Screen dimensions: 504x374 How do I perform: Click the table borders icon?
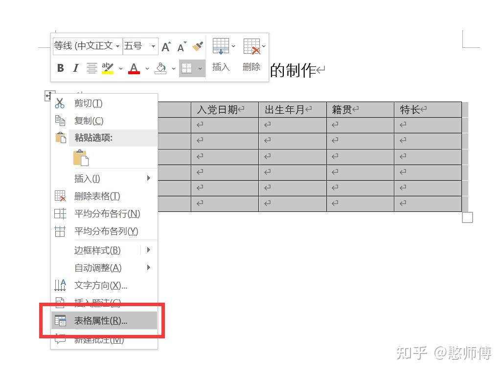(187, 68)
